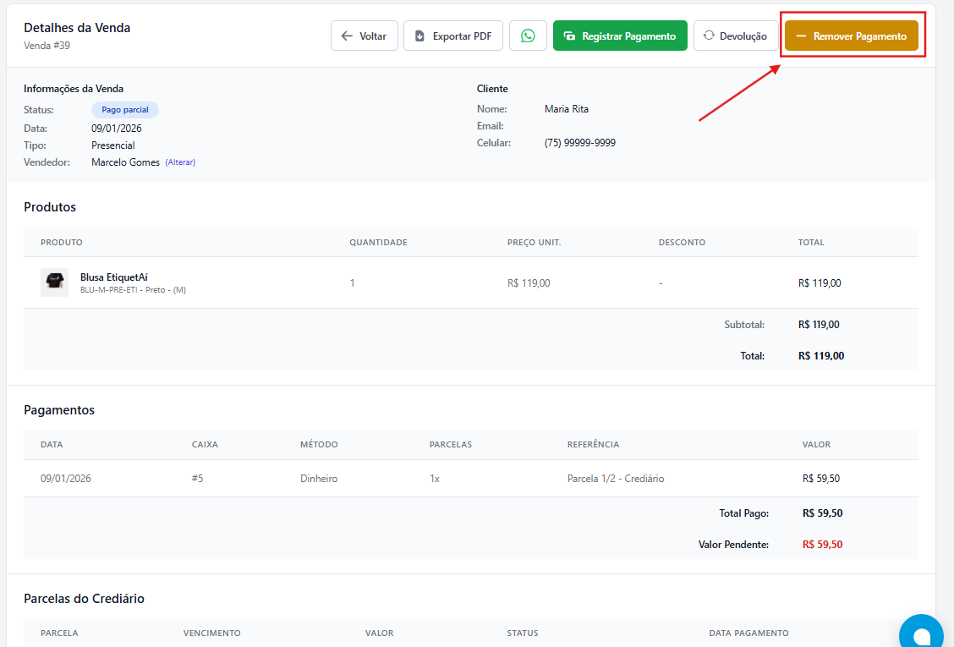Image resolution: width=954 pixels, height=647 pixels.
Task: Click the PREÇO UNIT. column header
Action: [x=534, y=243]
